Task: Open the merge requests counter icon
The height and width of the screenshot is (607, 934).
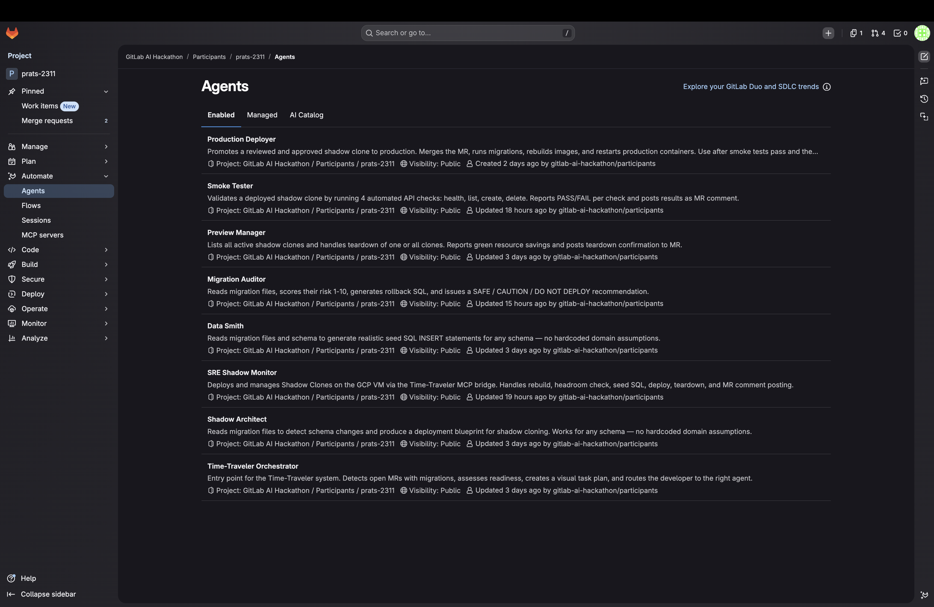Action: coord(878,33)
